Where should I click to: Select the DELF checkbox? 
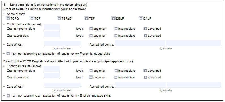click(114, 18)
